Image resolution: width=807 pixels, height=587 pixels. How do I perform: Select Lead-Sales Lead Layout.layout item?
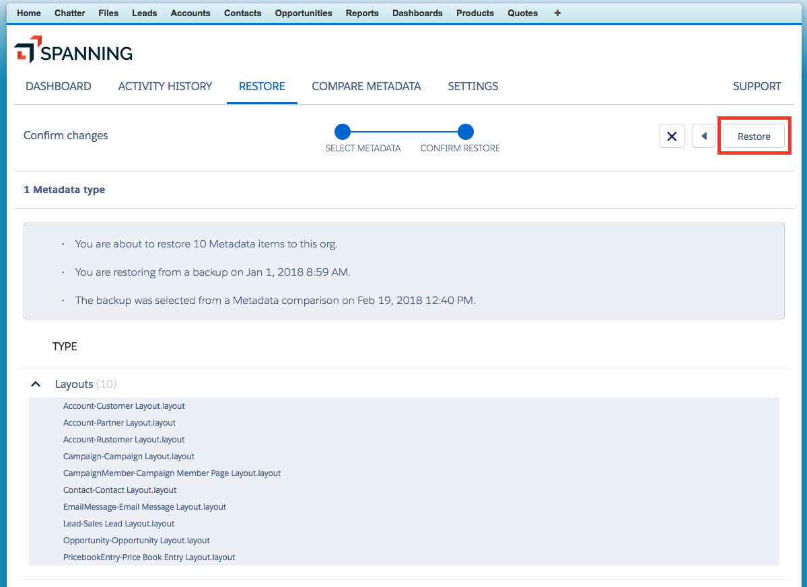point(118,524)
